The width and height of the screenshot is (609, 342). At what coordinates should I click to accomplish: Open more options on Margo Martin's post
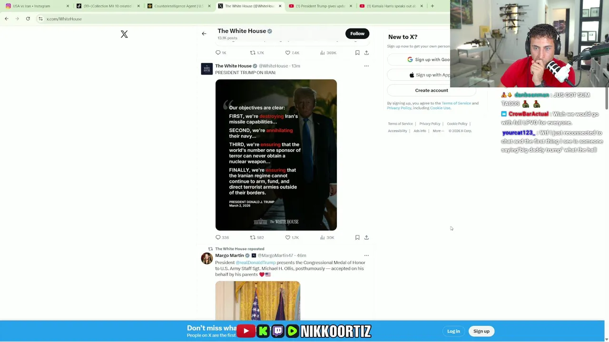(366, 256)
